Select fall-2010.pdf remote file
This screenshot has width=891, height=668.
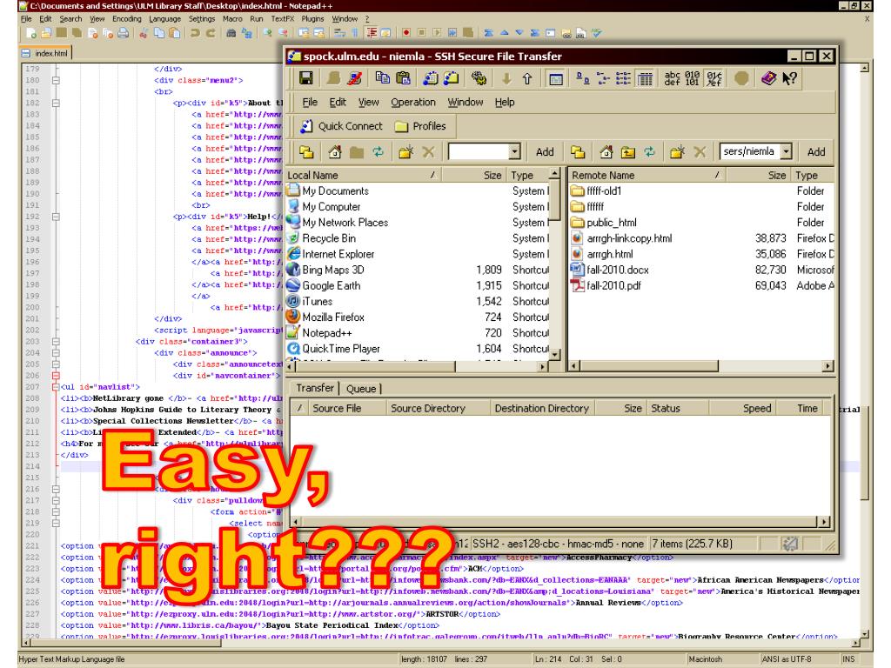[x=613, y=285]
